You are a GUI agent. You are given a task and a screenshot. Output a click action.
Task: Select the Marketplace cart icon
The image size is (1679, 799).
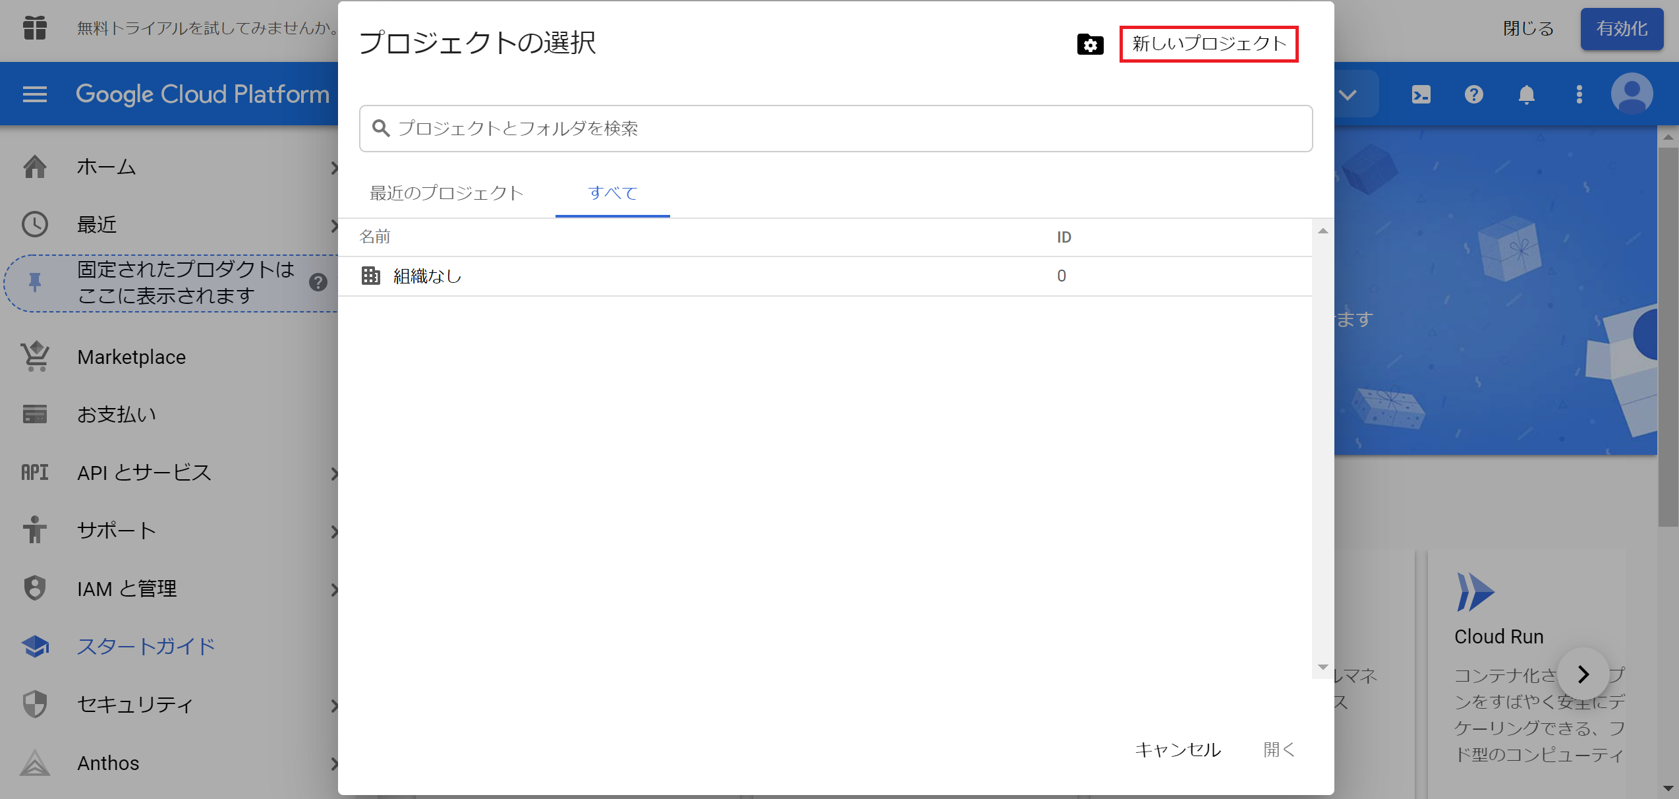[x=34, y=357]
